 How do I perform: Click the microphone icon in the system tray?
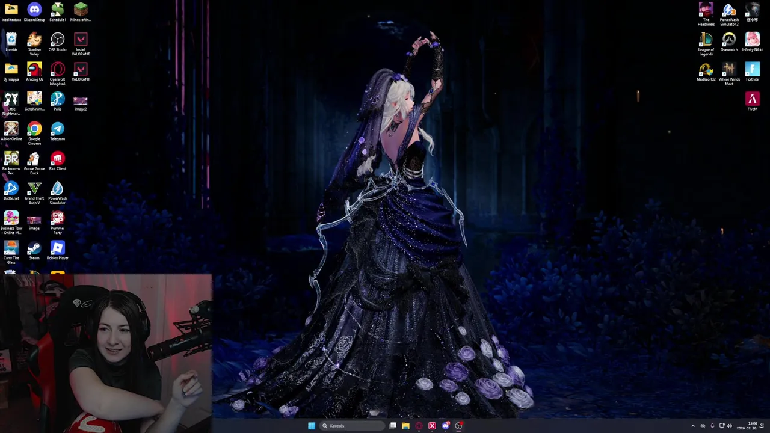click(712, 426)
